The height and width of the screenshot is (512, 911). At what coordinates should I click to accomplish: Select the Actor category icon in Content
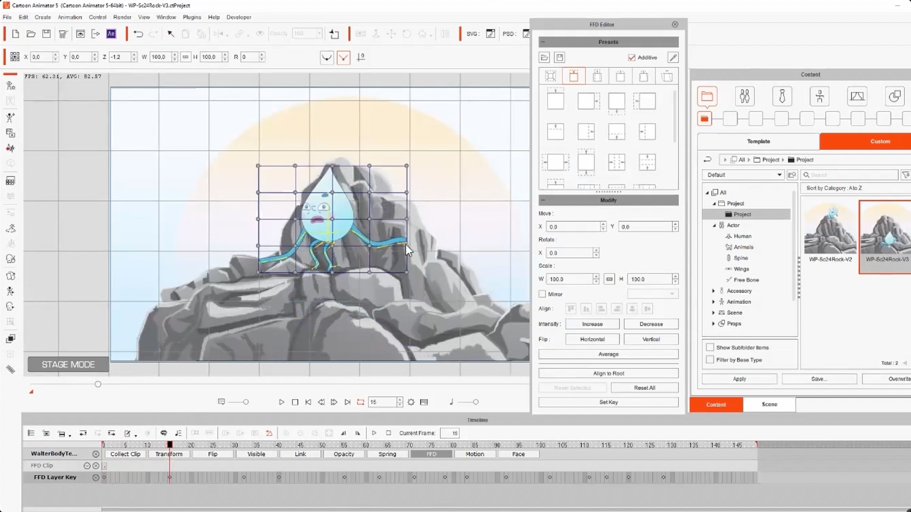tap(744, 96)
